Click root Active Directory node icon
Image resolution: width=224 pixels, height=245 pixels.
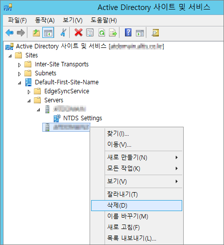point(9,46)
